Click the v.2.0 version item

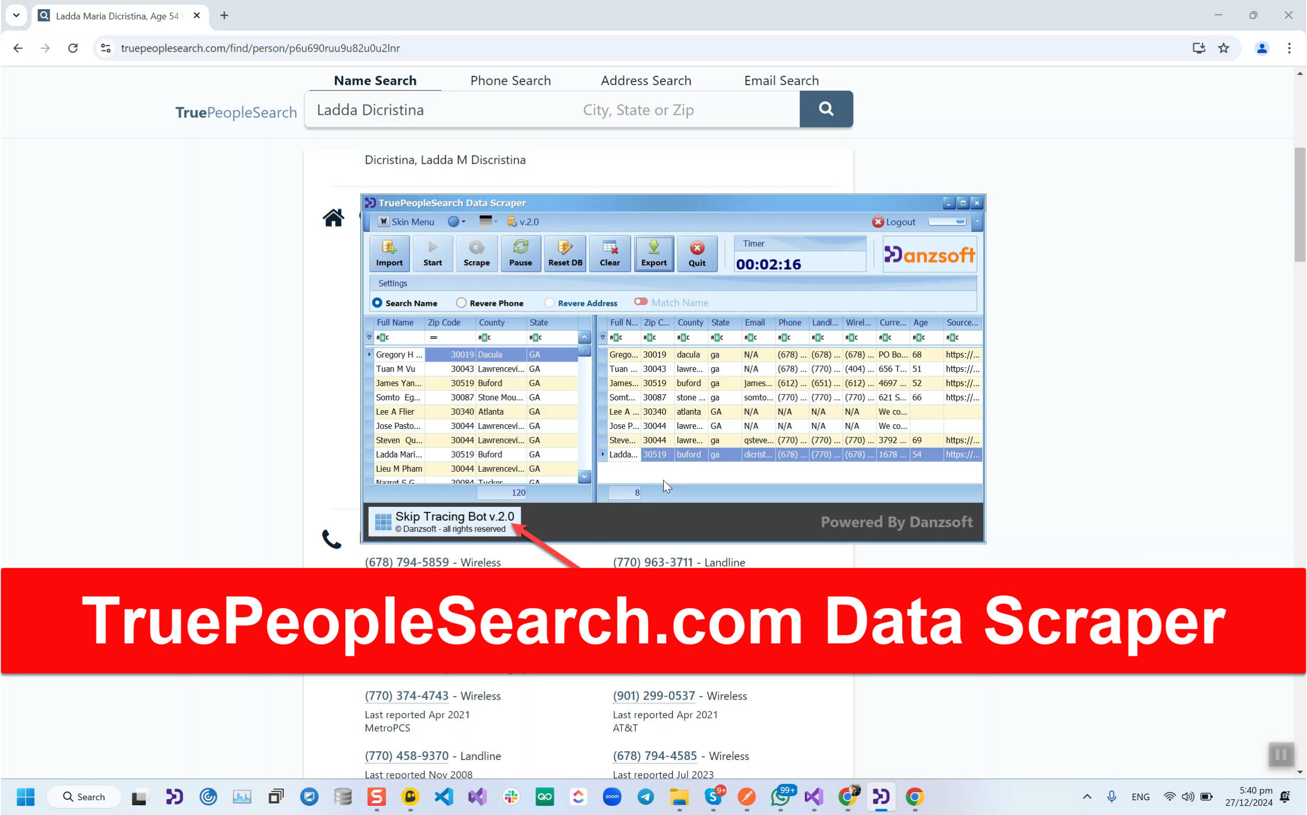[523, 221]
